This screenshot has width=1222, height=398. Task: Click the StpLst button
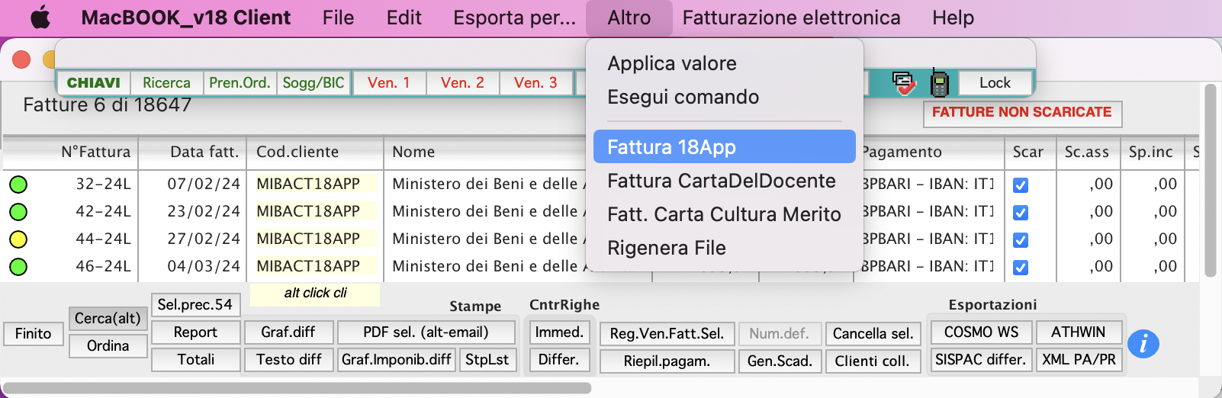coord(487,359)
